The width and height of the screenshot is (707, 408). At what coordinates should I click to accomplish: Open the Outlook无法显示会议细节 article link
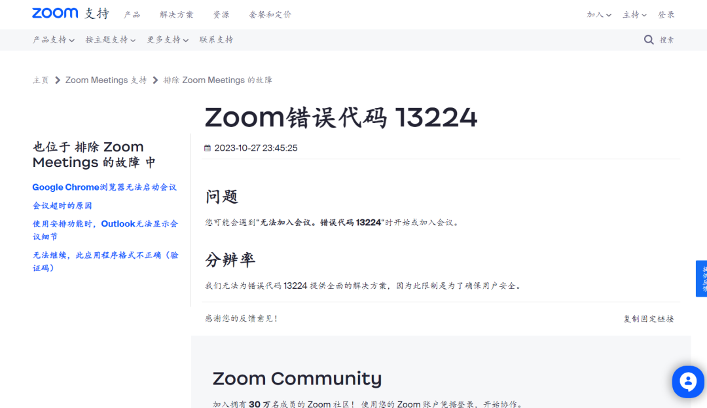coord(105,230)
